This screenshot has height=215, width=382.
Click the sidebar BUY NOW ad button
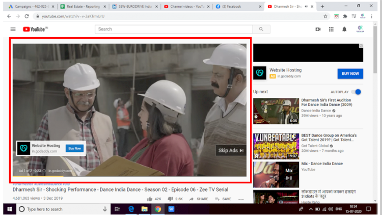point(350,73)
